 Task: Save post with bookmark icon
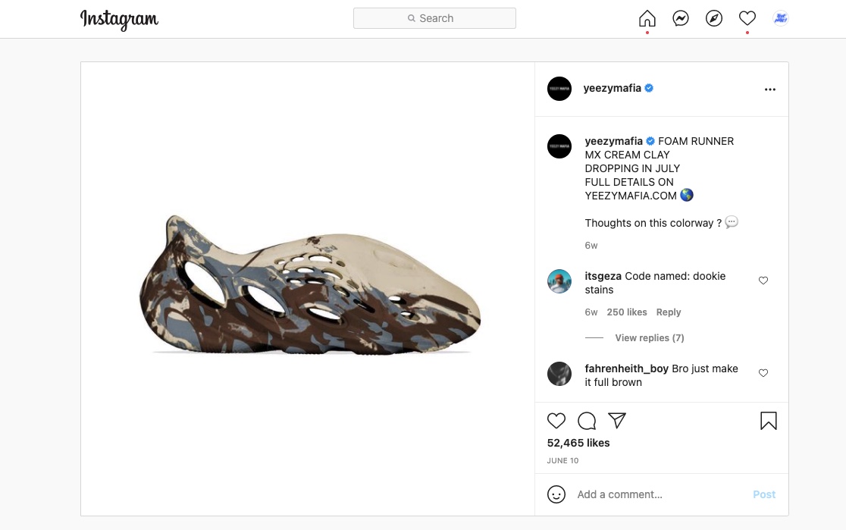coord(769,421)
